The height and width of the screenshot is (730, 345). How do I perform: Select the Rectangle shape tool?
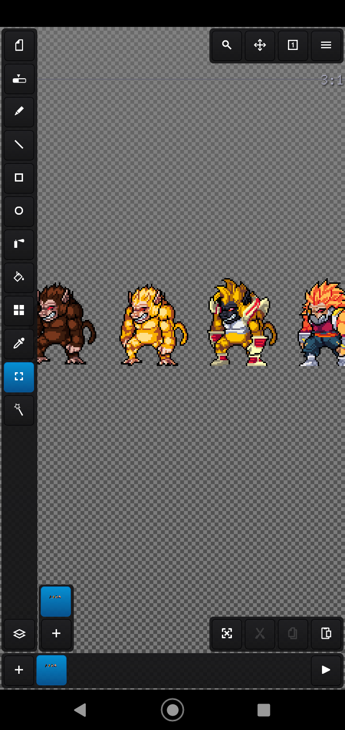[19, 178]
